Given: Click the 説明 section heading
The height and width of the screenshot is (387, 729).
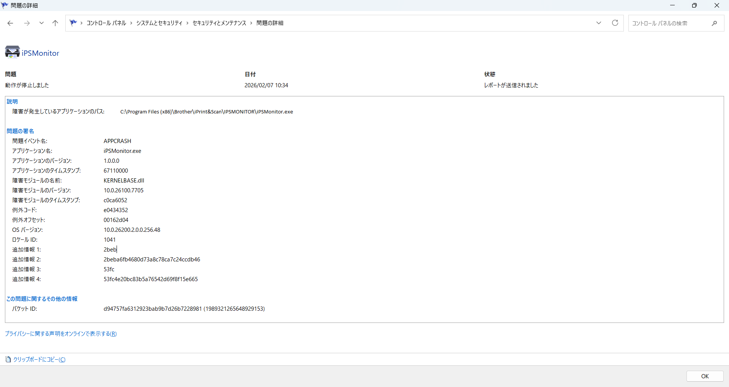Looking at the screenshot, I should [x=12, y=102].
